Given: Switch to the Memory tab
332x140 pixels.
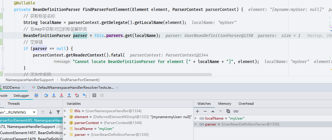Looking at the screenshot, I should [225, 104].
